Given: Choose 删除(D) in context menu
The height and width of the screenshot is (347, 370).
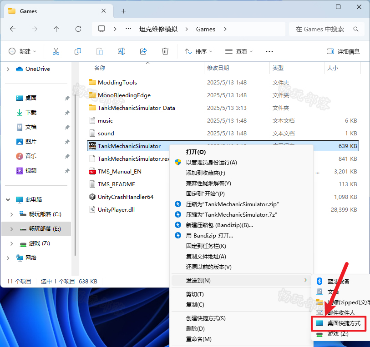Looking at the screenshot, I should (x=241, y=329).
